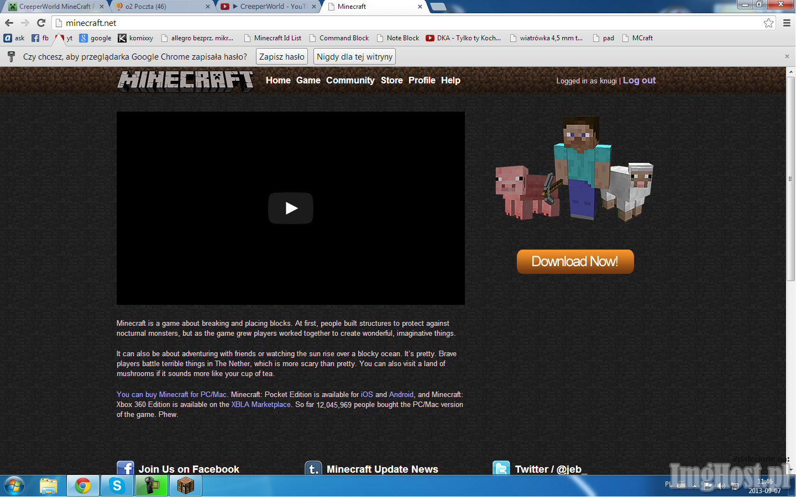Click the Tumblr icon beside Update News
Image resolution: width=796 pixels, height=497 pixels.
[x=313, y=468]
